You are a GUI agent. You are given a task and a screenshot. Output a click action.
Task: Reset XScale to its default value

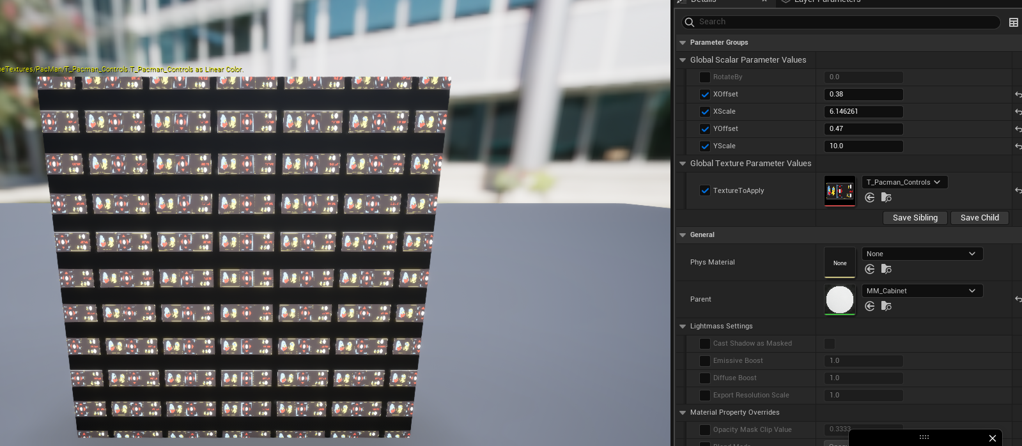pos(1018,112)
